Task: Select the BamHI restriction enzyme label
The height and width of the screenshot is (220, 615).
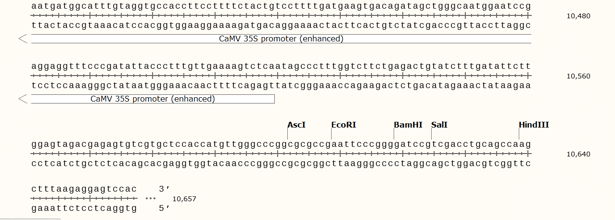Action: click(408, 125)
